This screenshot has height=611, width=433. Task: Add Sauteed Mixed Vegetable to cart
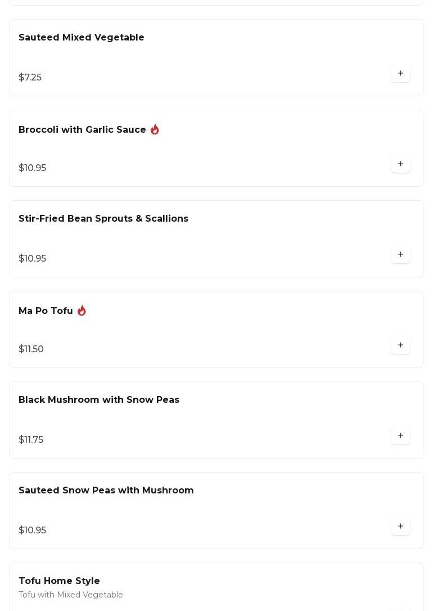[400, 74]
